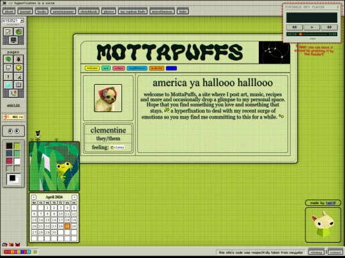Open the 'miscellaneous' menu
345x258 pixels.
click(162, 11)
